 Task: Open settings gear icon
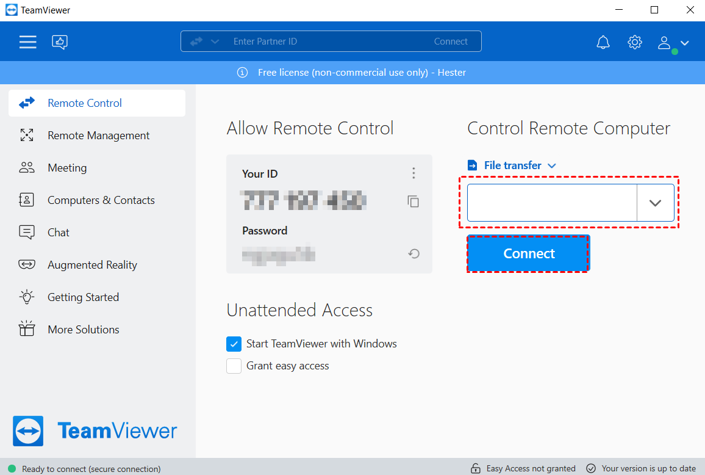[x=634, y=42]
